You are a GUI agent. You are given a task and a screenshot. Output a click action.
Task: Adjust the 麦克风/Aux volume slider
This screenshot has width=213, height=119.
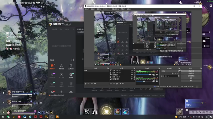[144, 81]
